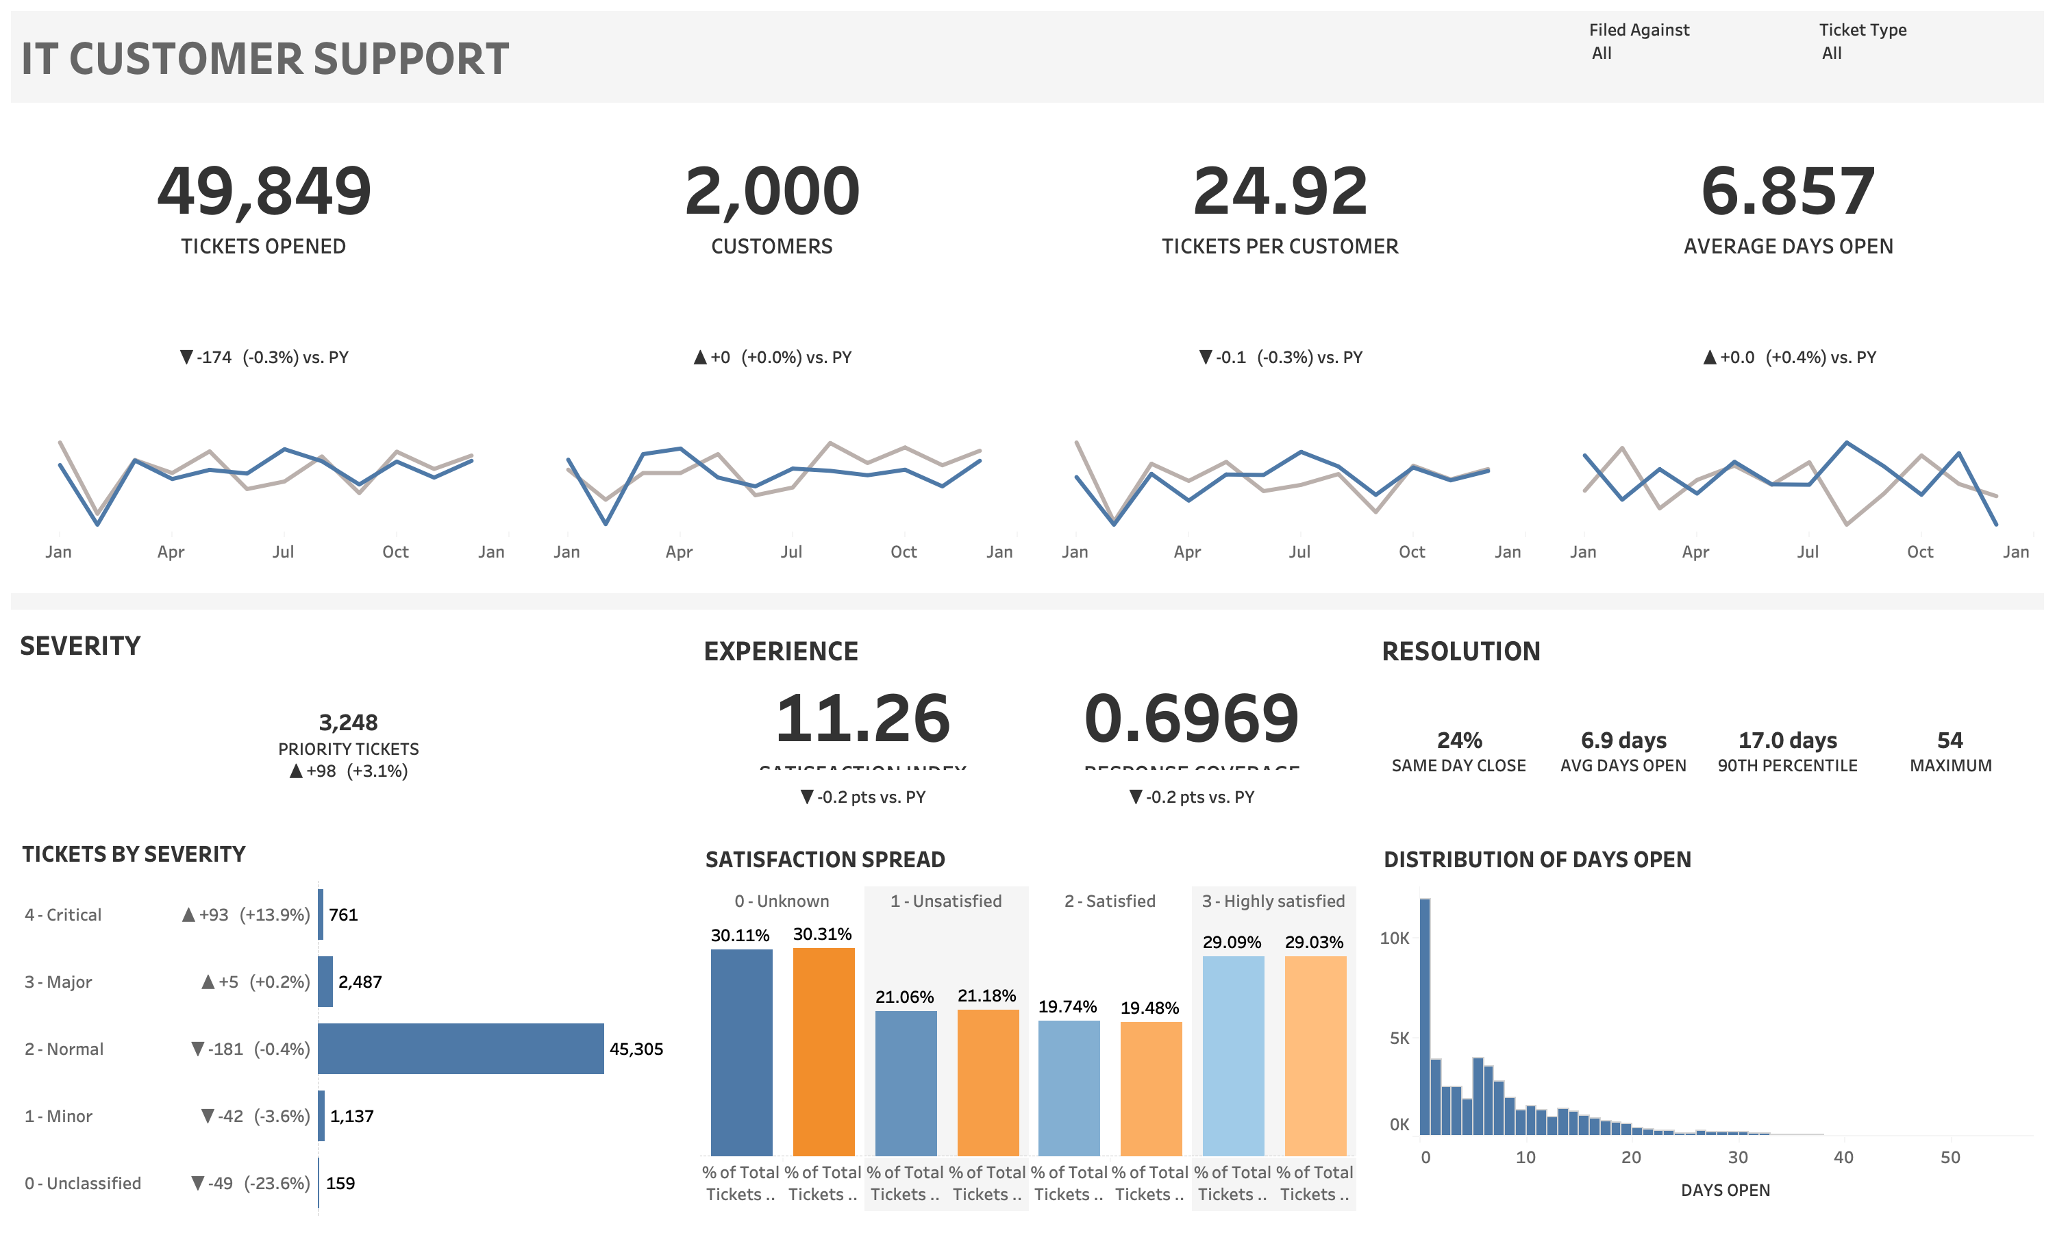2055x1233 pixels.
Task: Click the Normal severity bar showing 45,305
Action: coord(461,1049)
